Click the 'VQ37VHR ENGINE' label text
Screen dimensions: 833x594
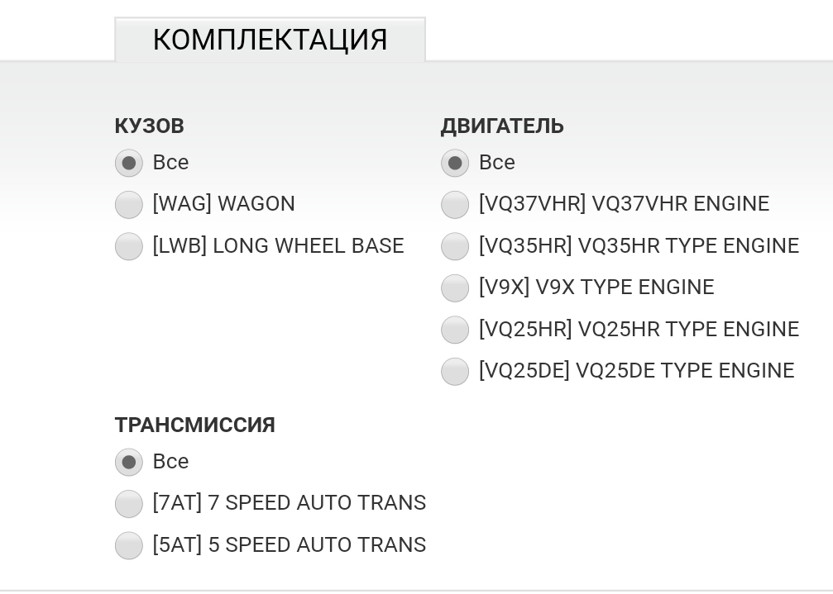click(x=673, y=204)
